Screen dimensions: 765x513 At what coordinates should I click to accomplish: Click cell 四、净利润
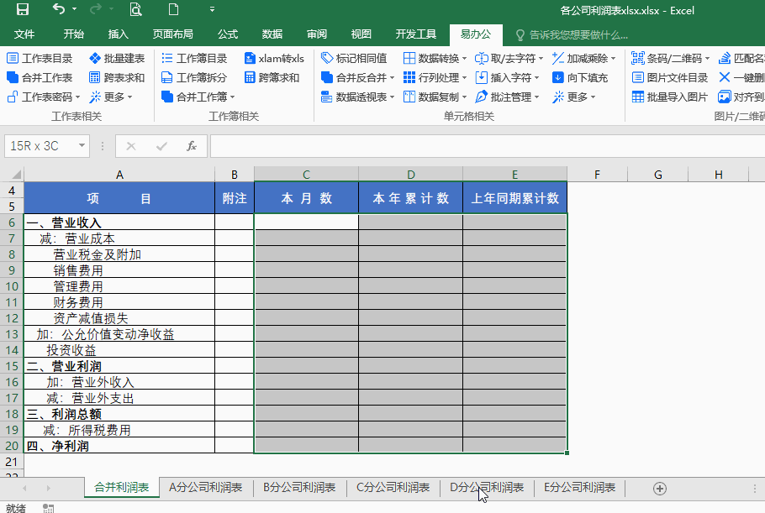click(x=119, y=445)
